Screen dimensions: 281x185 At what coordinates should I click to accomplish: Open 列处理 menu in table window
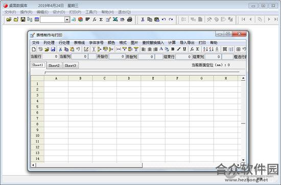pos(49,42)
